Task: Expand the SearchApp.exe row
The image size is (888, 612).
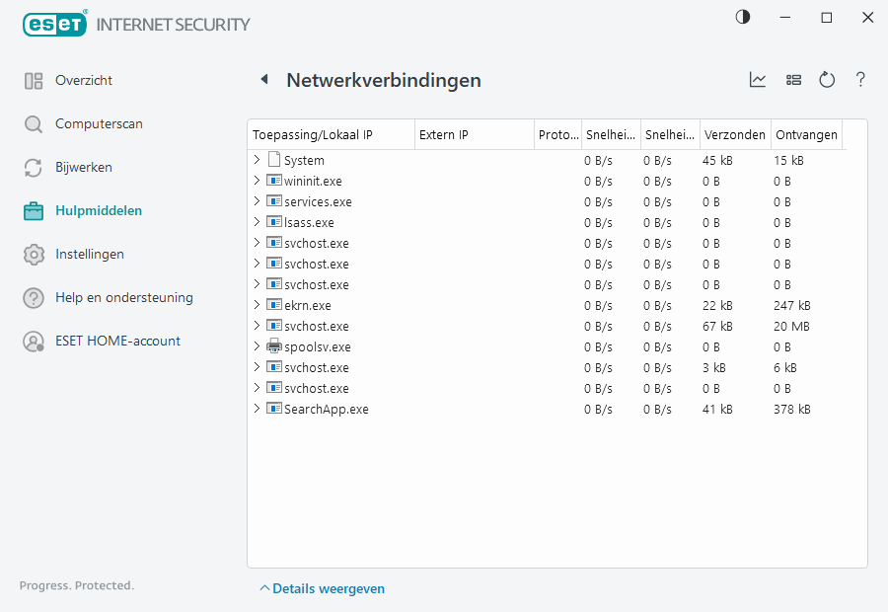Action: [258, 408]
